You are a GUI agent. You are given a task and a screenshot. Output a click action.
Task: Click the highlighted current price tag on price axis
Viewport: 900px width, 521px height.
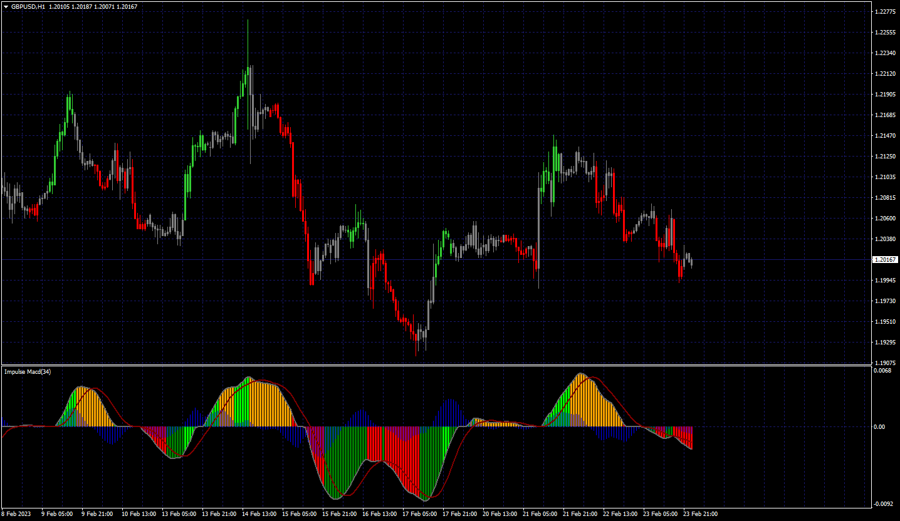[885, 259]
